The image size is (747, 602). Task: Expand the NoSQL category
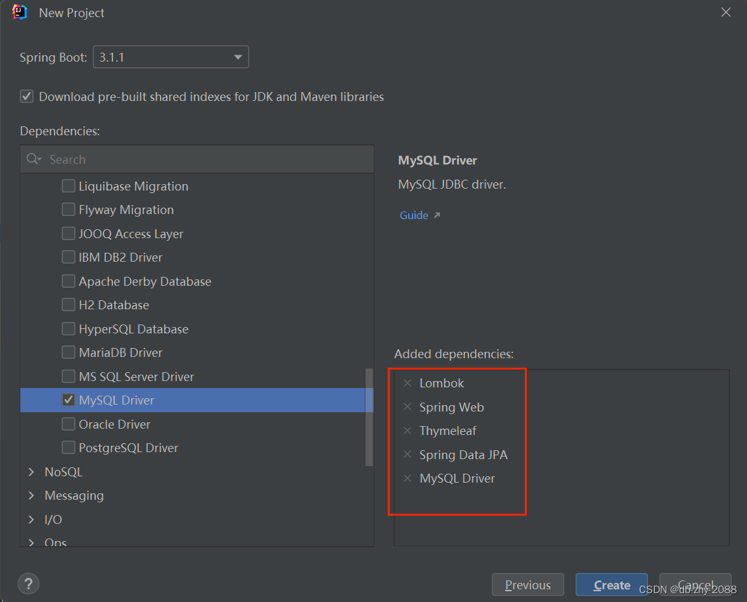pyautogui.click(x=30, y=471)
